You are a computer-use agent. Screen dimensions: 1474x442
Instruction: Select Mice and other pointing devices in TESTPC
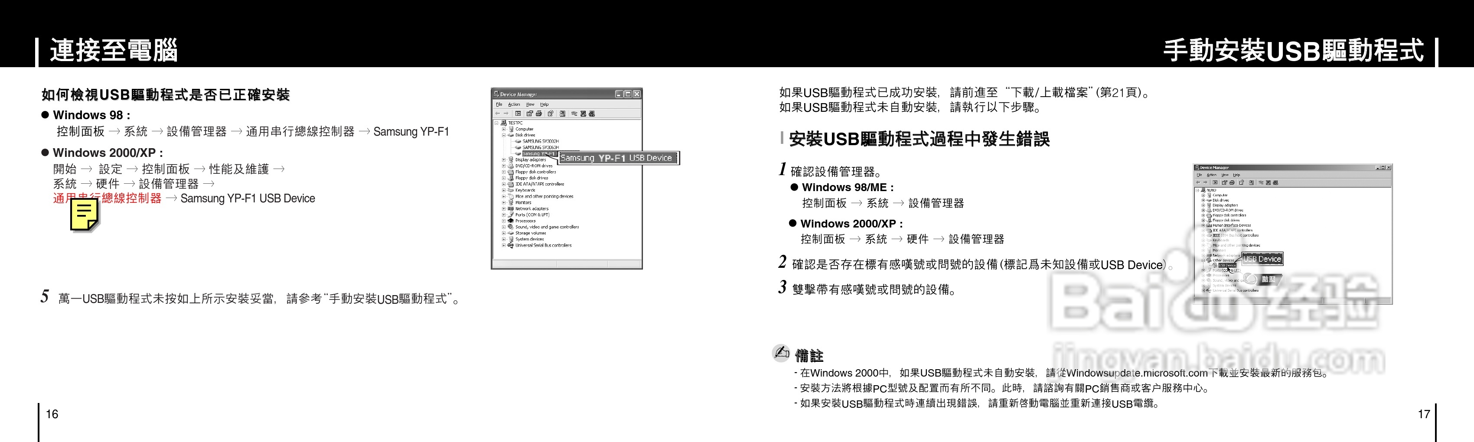[544, 197]
